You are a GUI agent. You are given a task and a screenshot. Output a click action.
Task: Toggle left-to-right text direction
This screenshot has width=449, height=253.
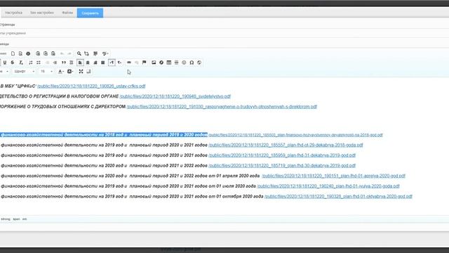pos(112,63)
